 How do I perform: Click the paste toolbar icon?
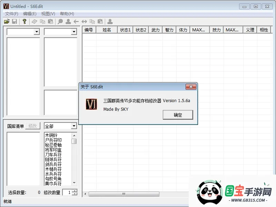[51, 21]
